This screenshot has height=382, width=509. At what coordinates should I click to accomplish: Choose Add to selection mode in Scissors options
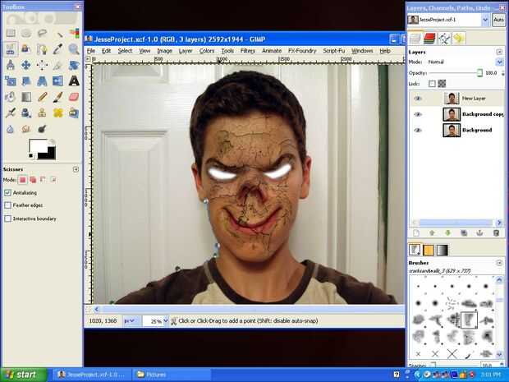pos(33,180)
